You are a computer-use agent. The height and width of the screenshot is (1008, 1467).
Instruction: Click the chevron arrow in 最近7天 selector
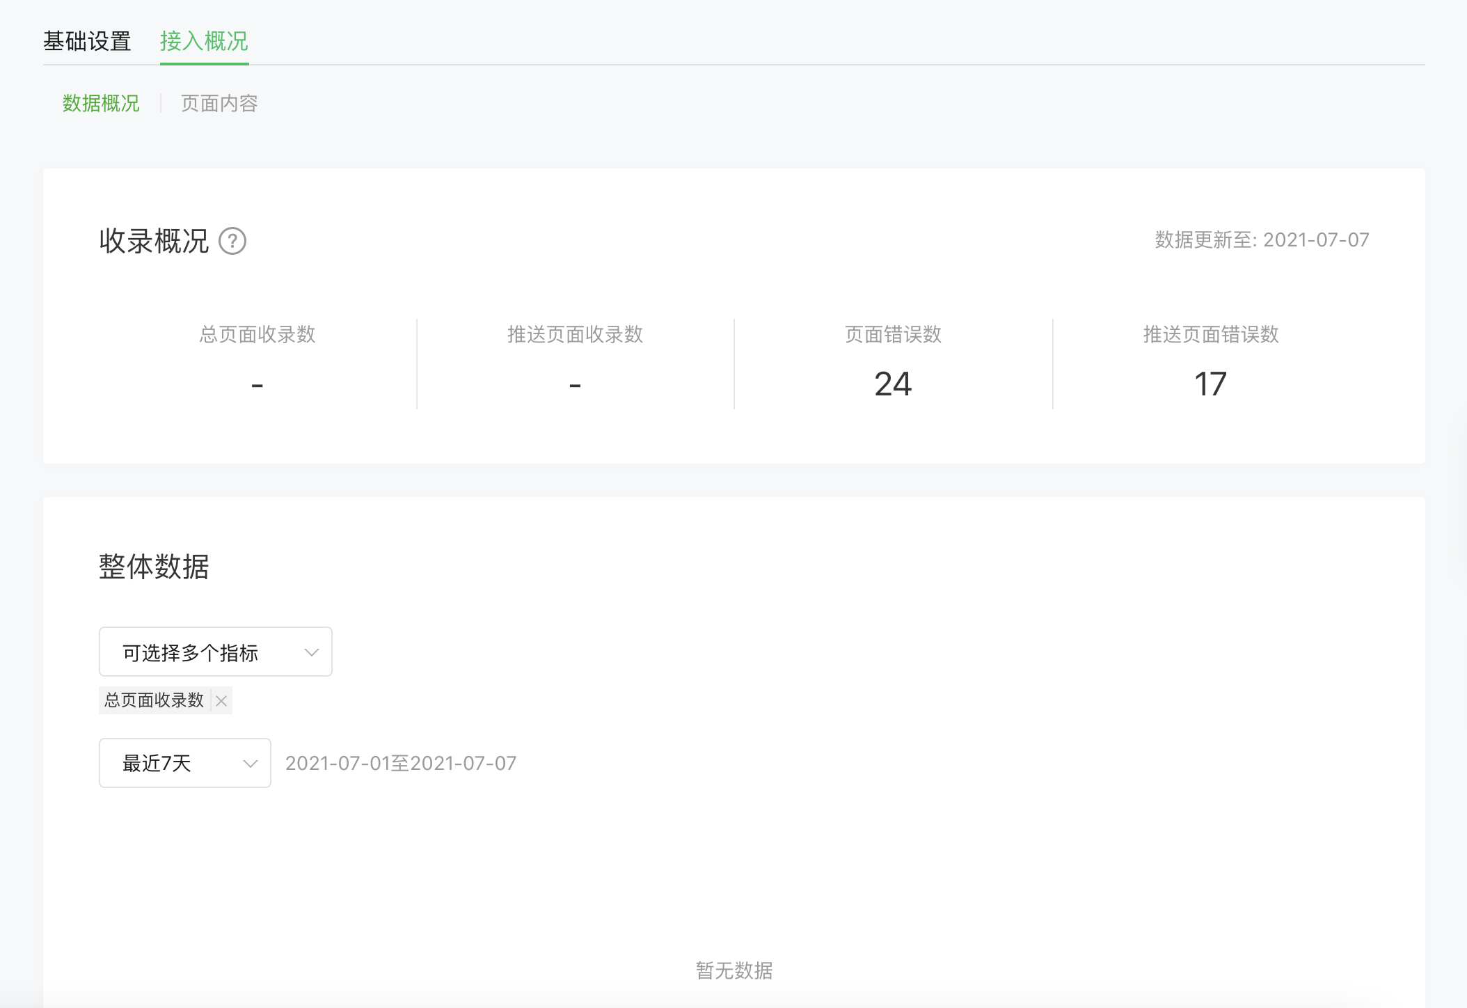click(251, 764)
